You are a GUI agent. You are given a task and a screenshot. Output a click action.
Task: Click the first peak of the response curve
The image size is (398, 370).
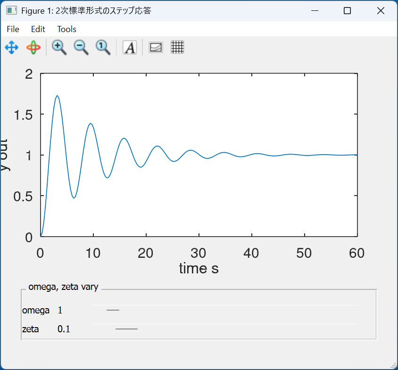57,96
